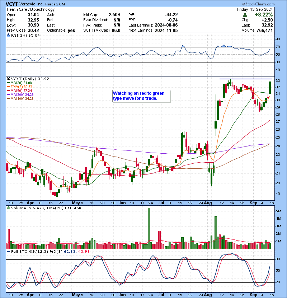The width and height of the screenshot is (287, 298).
Task: Click the Volume 766.47K, EMA(20) label
Action: (46, 208)
